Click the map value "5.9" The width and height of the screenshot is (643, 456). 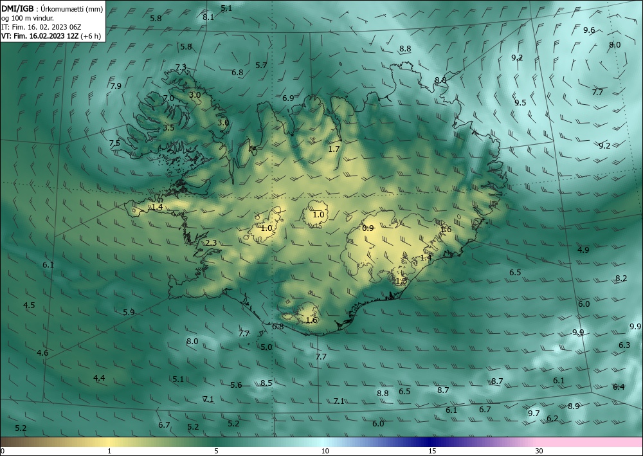click(129, 313)
